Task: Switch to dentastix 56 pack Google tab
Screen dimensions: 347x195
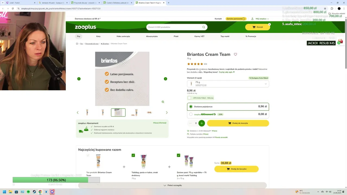Action: point(53,3)
